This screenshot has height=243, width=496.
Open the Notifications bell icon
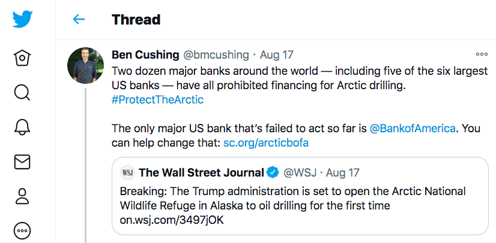click(22, 127)
